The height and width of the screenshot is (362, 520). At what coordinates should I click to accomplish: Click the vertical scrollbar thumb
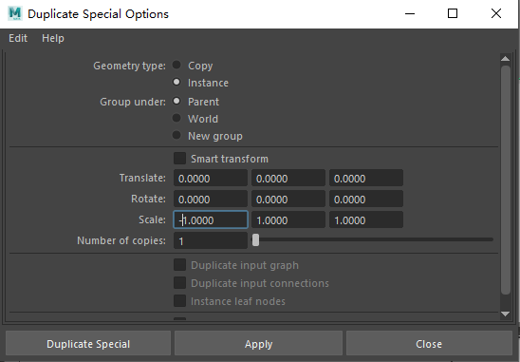point(506,180)
